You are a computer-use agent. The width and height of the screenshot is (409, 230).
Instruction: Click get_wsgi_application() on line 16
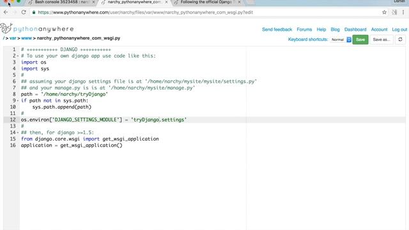pos(91,145)
